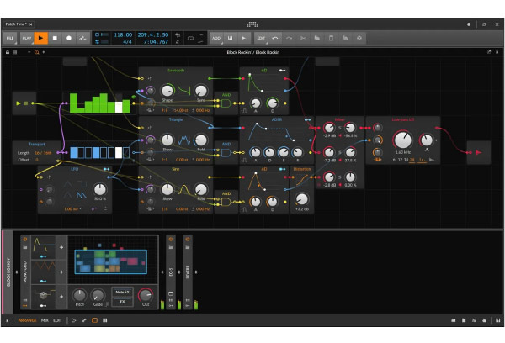Toggle the EQ-5 device power button
Screen dimensions: 505x343
tap(171, 240)
